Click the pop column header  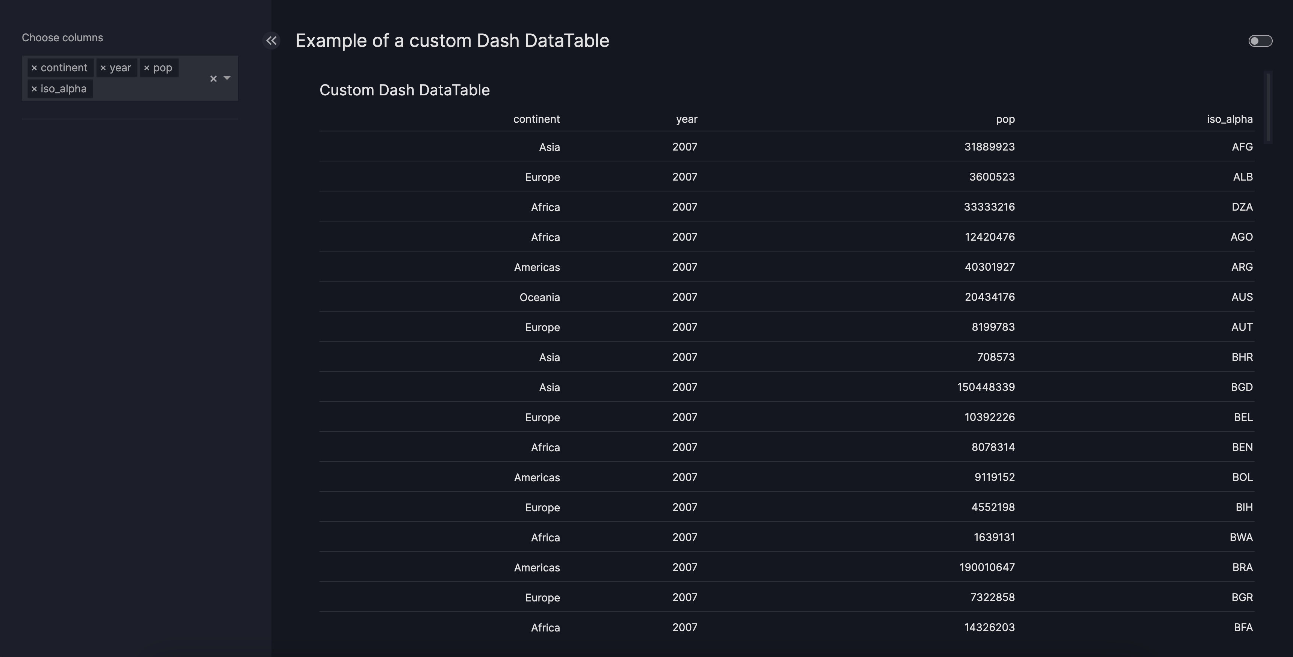(x=1005, y=119)
